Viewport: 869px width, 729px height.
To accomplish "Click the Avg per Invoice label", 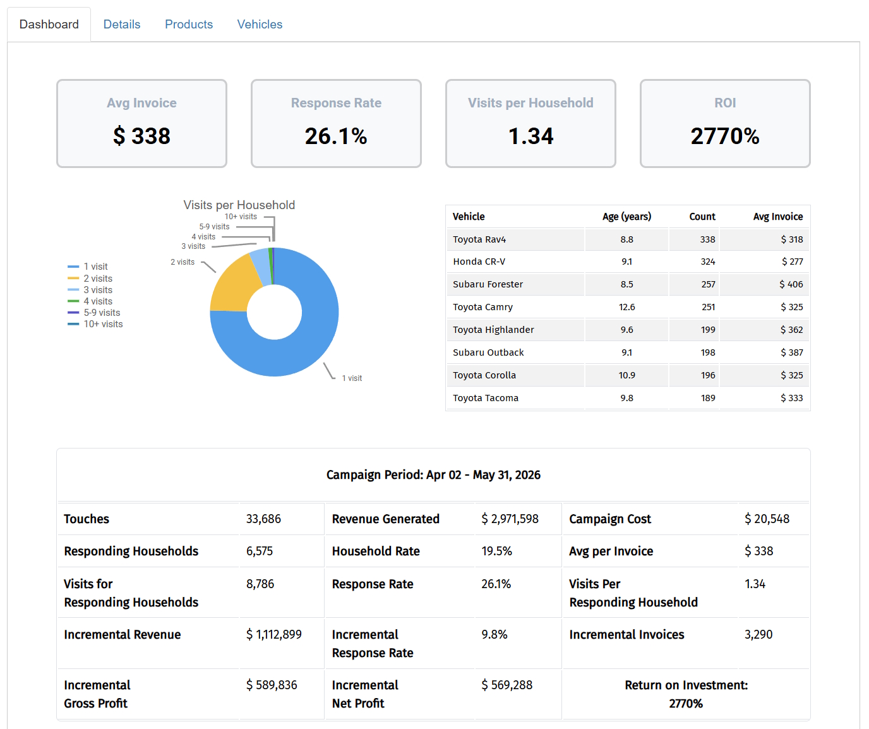I will 611,551.
